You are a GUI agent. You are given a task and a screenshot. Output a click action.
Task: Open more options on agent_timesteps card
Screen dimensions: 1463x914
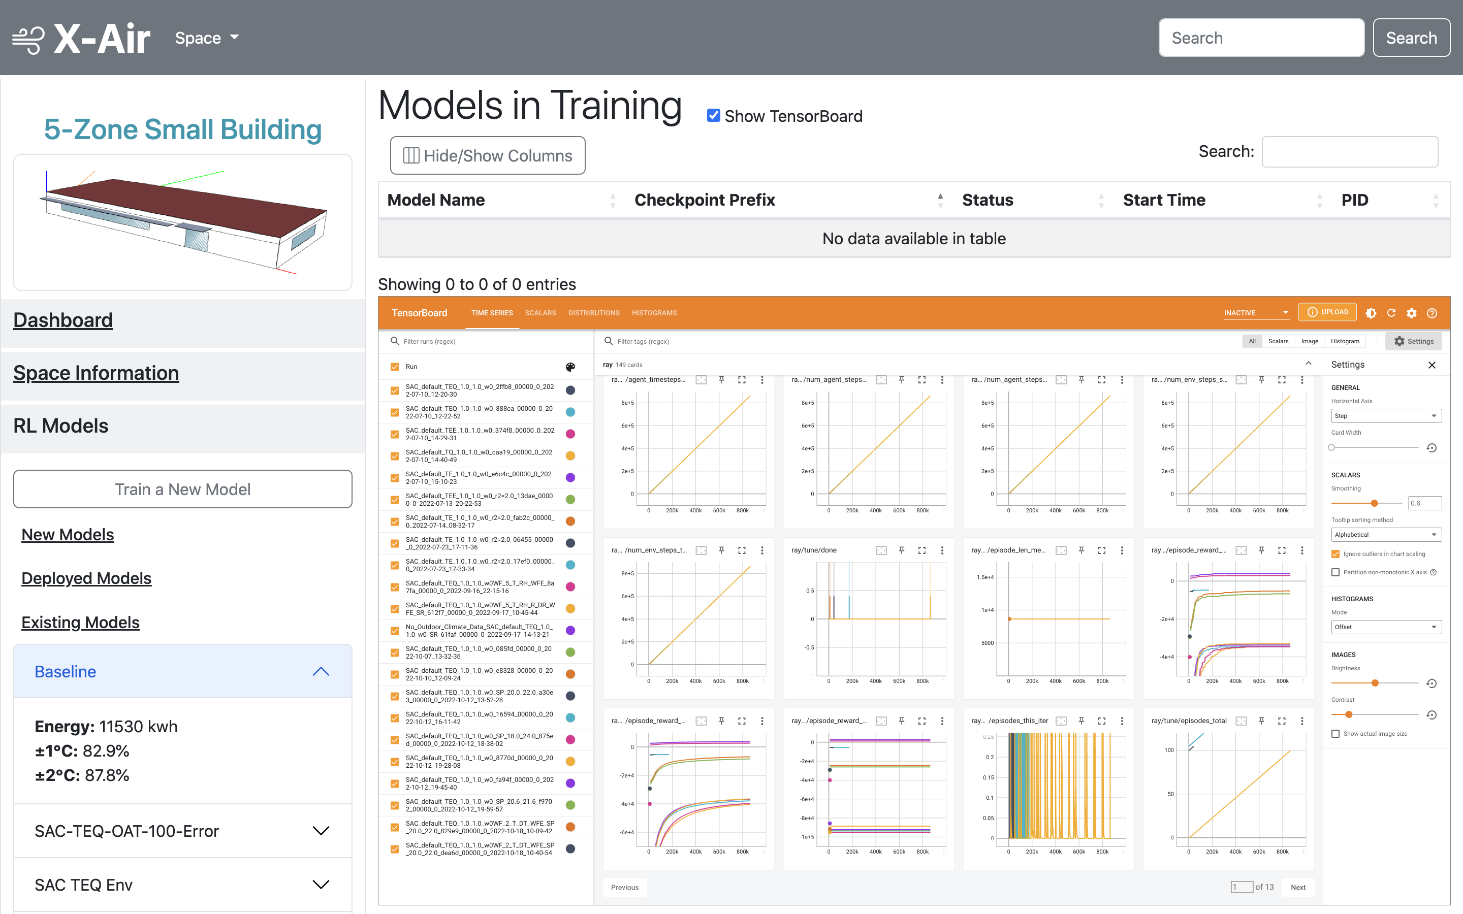762,380
